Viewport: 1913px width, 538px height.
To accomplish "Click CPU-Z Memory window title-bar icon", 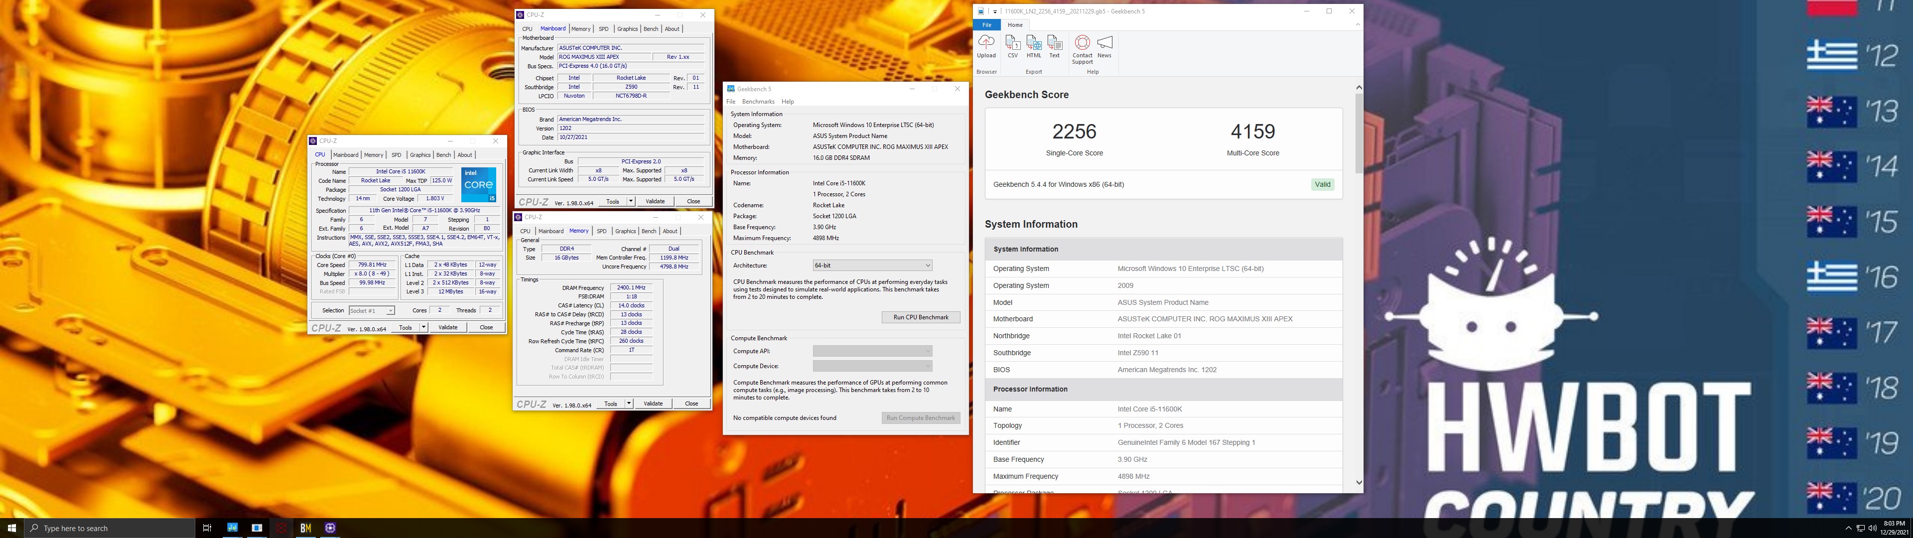I will [518, 217].
